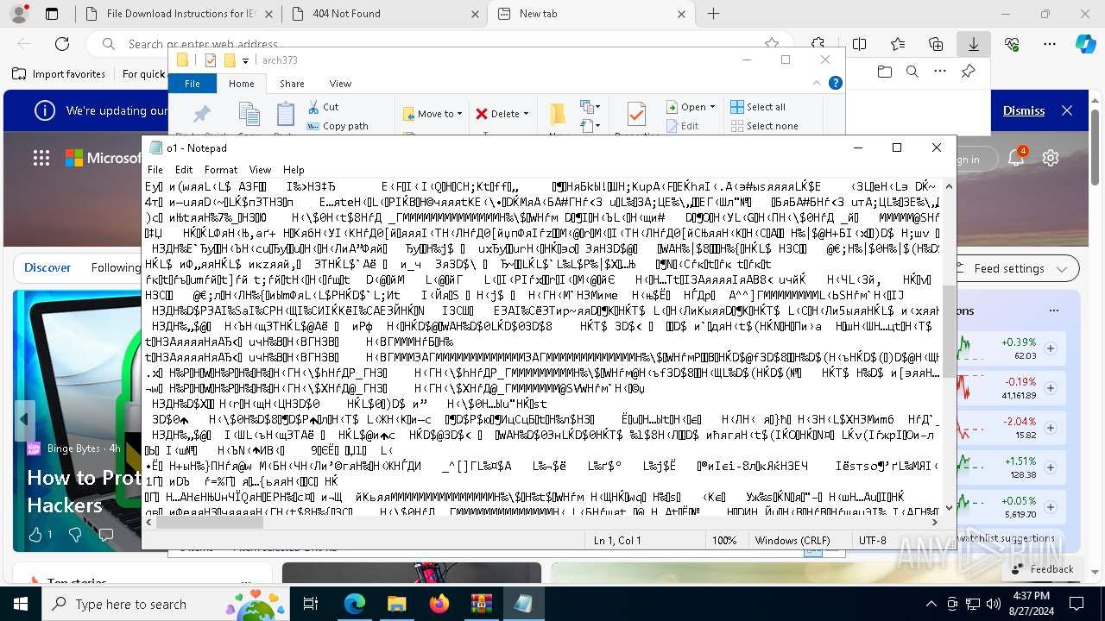
Task: Pin the downloads panel
Action: coord(968,72)
